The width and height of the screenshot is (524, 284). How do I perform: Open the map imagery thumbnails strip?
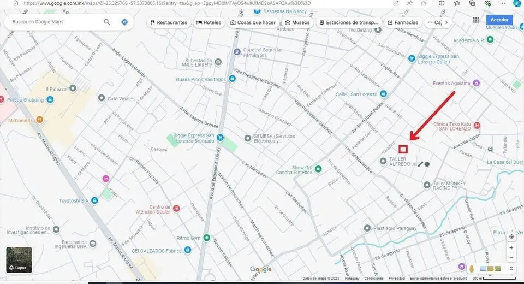(x=490, y=269)
